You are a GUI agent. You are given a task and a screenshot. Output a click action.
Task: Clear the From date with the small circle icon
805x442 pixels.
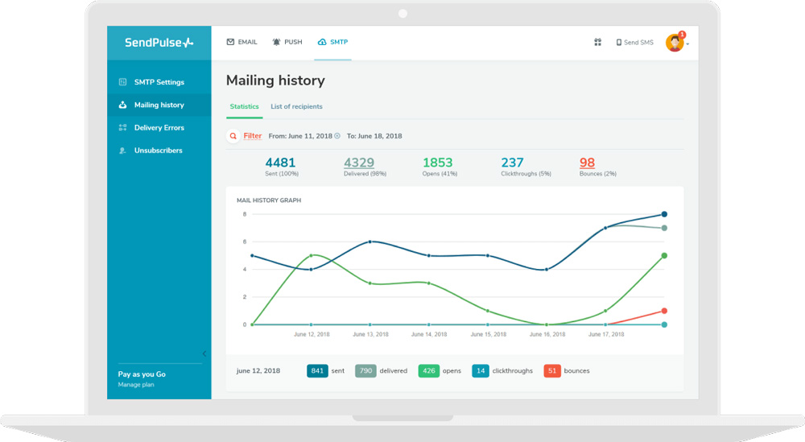(337, 136)
